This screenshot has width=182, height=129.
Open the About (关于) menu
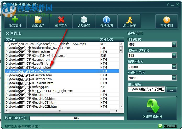[x=37, y=10]
